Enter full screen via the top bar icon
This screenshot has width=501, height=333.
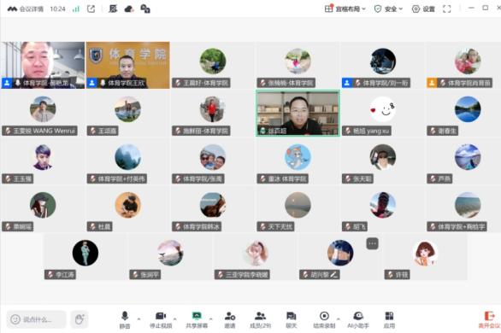(x=446, y=9)
